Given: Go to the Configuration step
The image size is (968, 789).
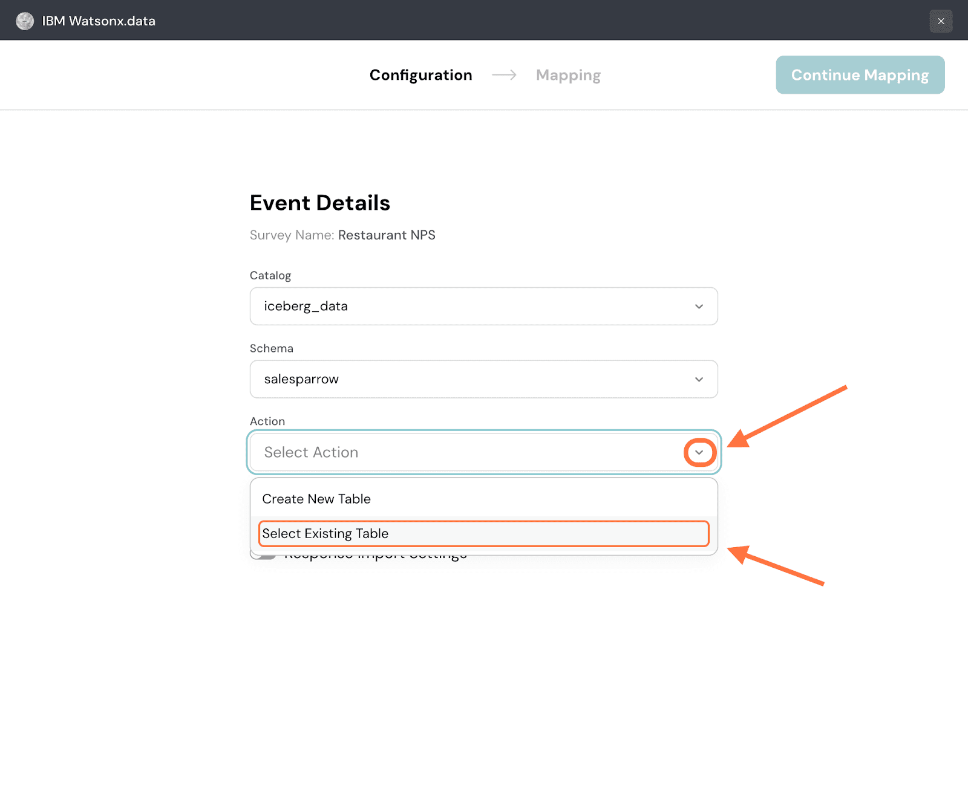Looking at the screenshot, I should click(x=420, y=75).
